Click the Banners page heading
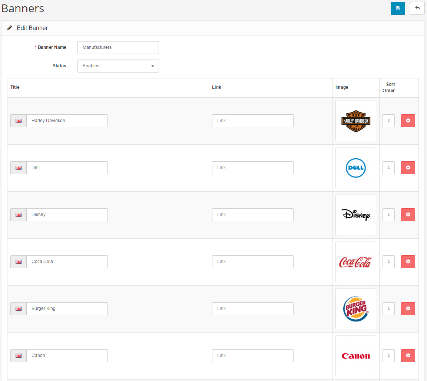The height and width of the screenshot is (381, 427). point(23,9)
